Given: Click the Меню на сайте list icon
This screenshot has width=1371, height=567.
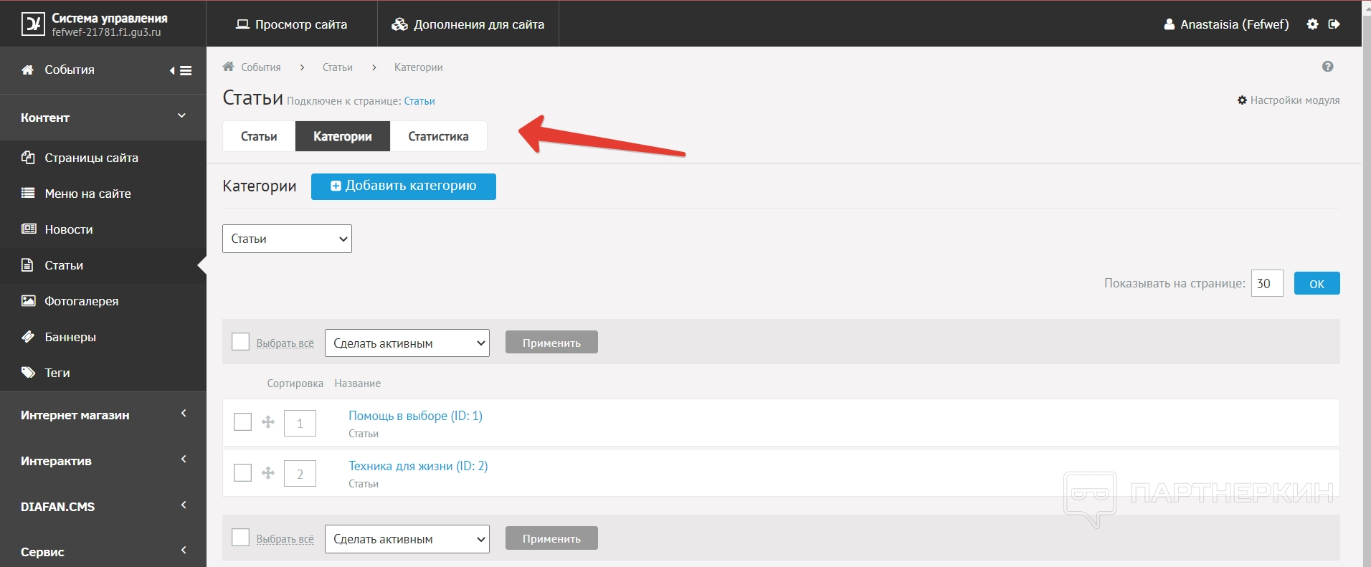Looking at the screenshot, I should tap(28, 193).
